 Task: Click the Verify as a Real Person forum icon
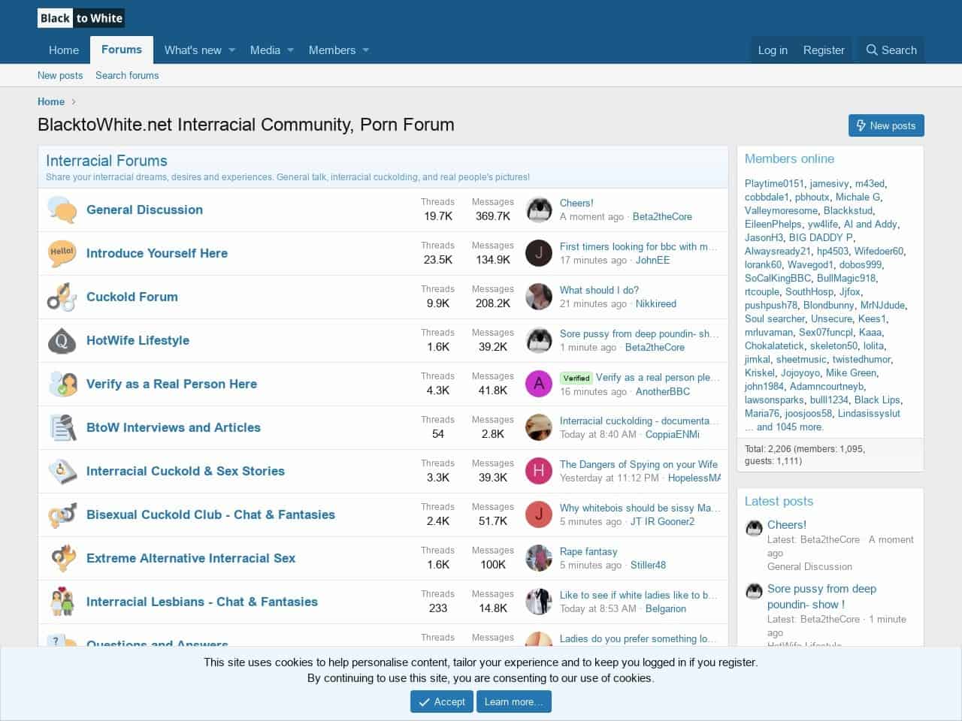coord(62,384)
